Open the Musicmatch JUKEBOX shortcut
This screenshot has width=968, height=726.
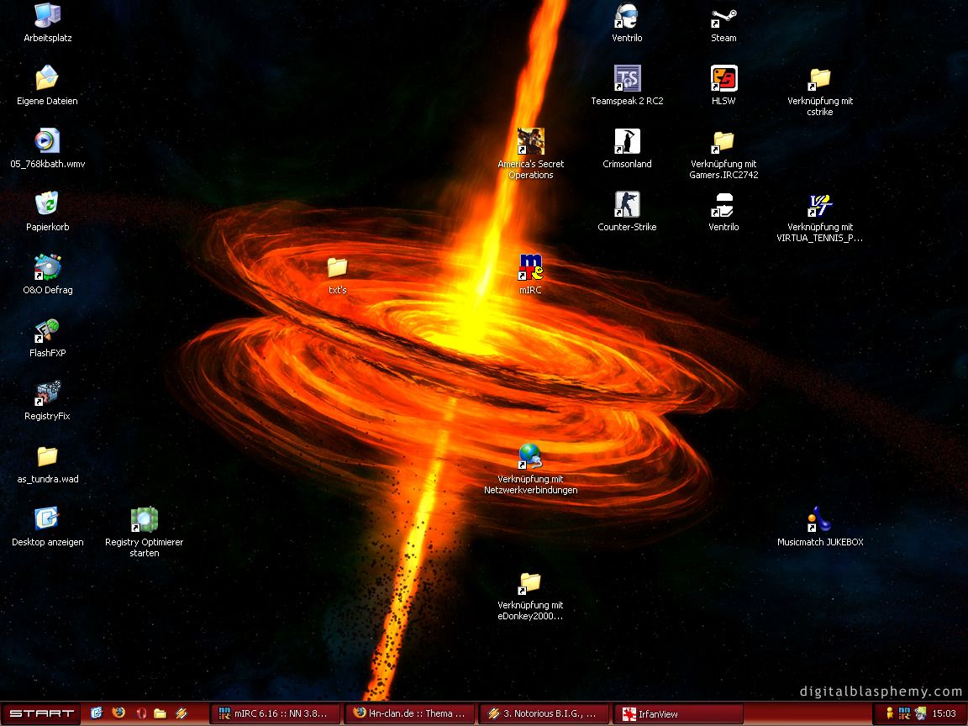819,520
